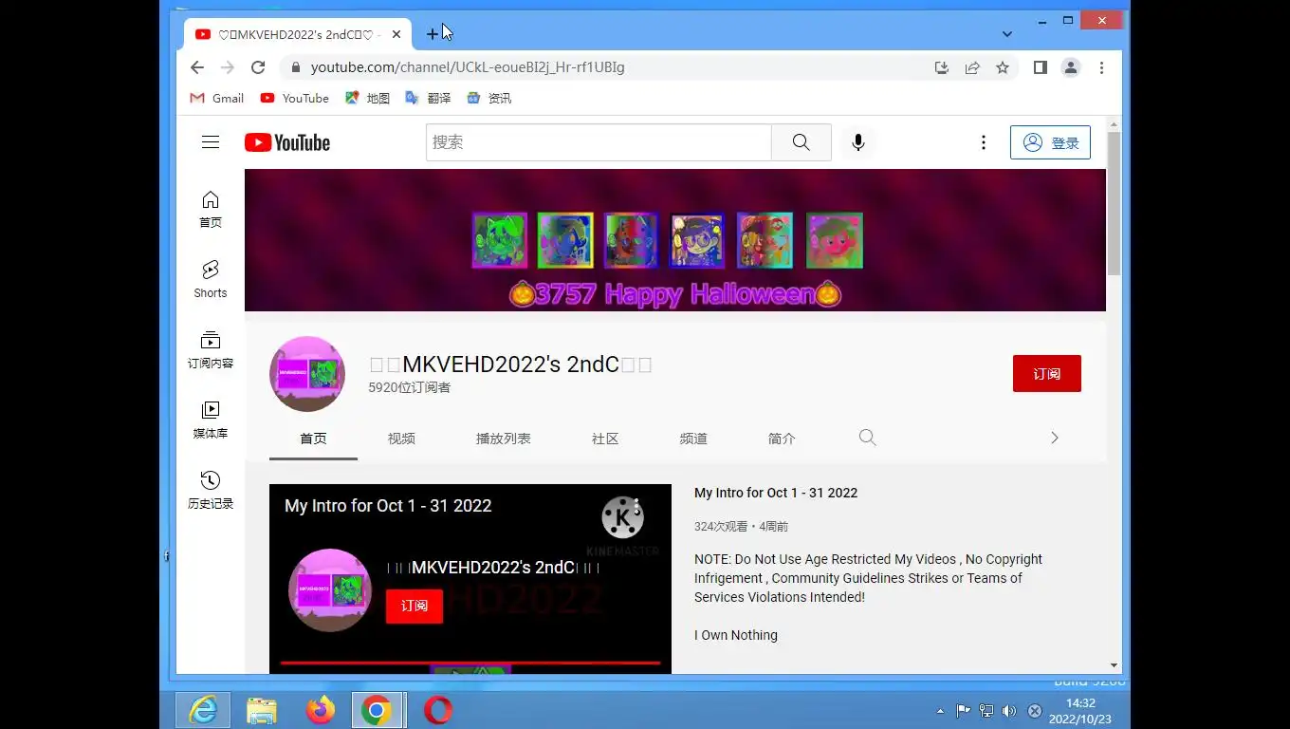Click the 登录 sign-in button

(x=1050, y=142)
